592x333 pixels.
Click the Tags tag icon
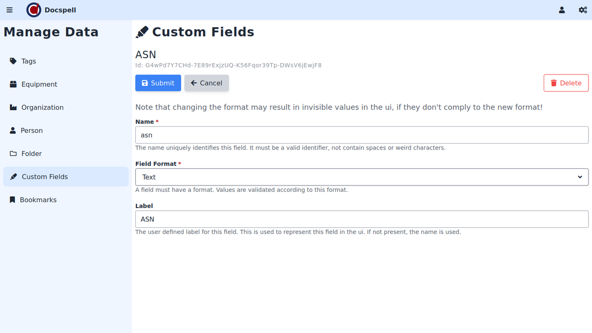13,61
